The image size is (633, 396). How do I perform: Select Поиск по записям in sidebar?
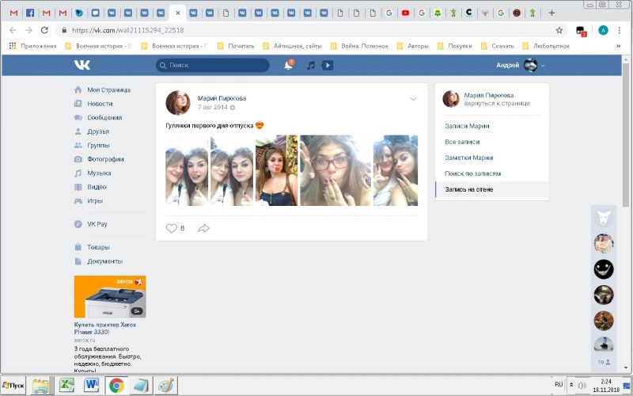click(472, 173)
